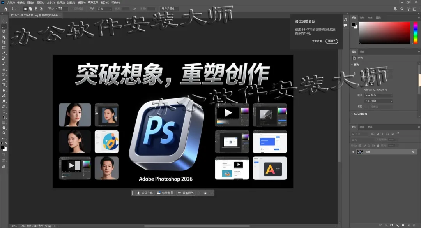Click new group folder icon in Layers panel
This screenshot has height=228, width=421.
(403, 225)
